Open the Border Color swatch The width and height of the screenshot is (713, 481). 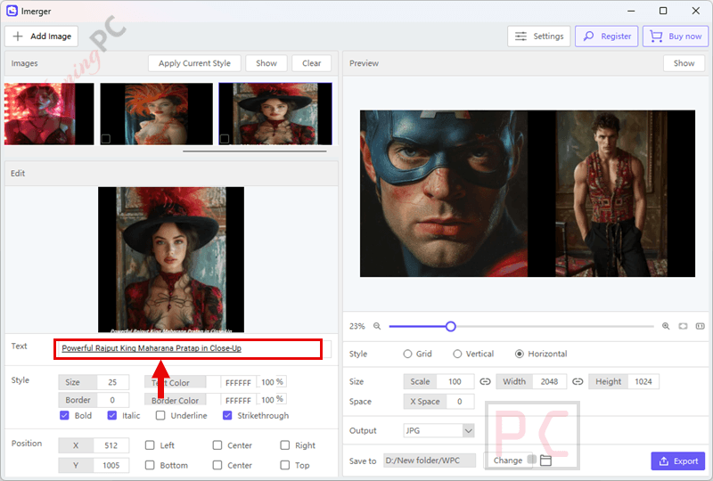[213, 400]
